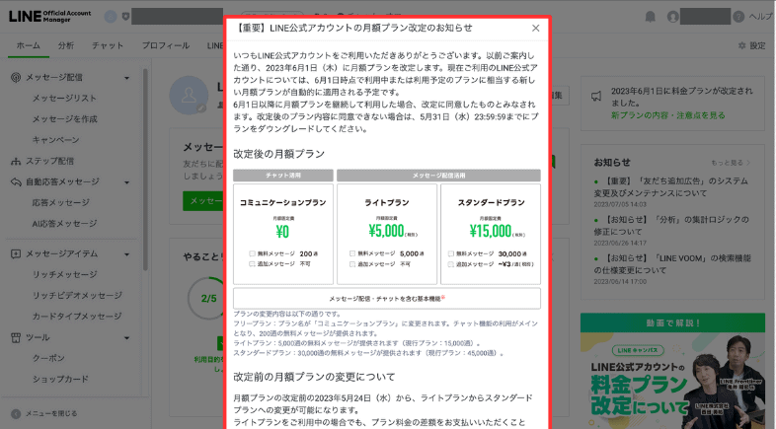776x429 pixels.
Task: Click the 改定前の月額プランの変更について heading
Action: tap(314, 377)
